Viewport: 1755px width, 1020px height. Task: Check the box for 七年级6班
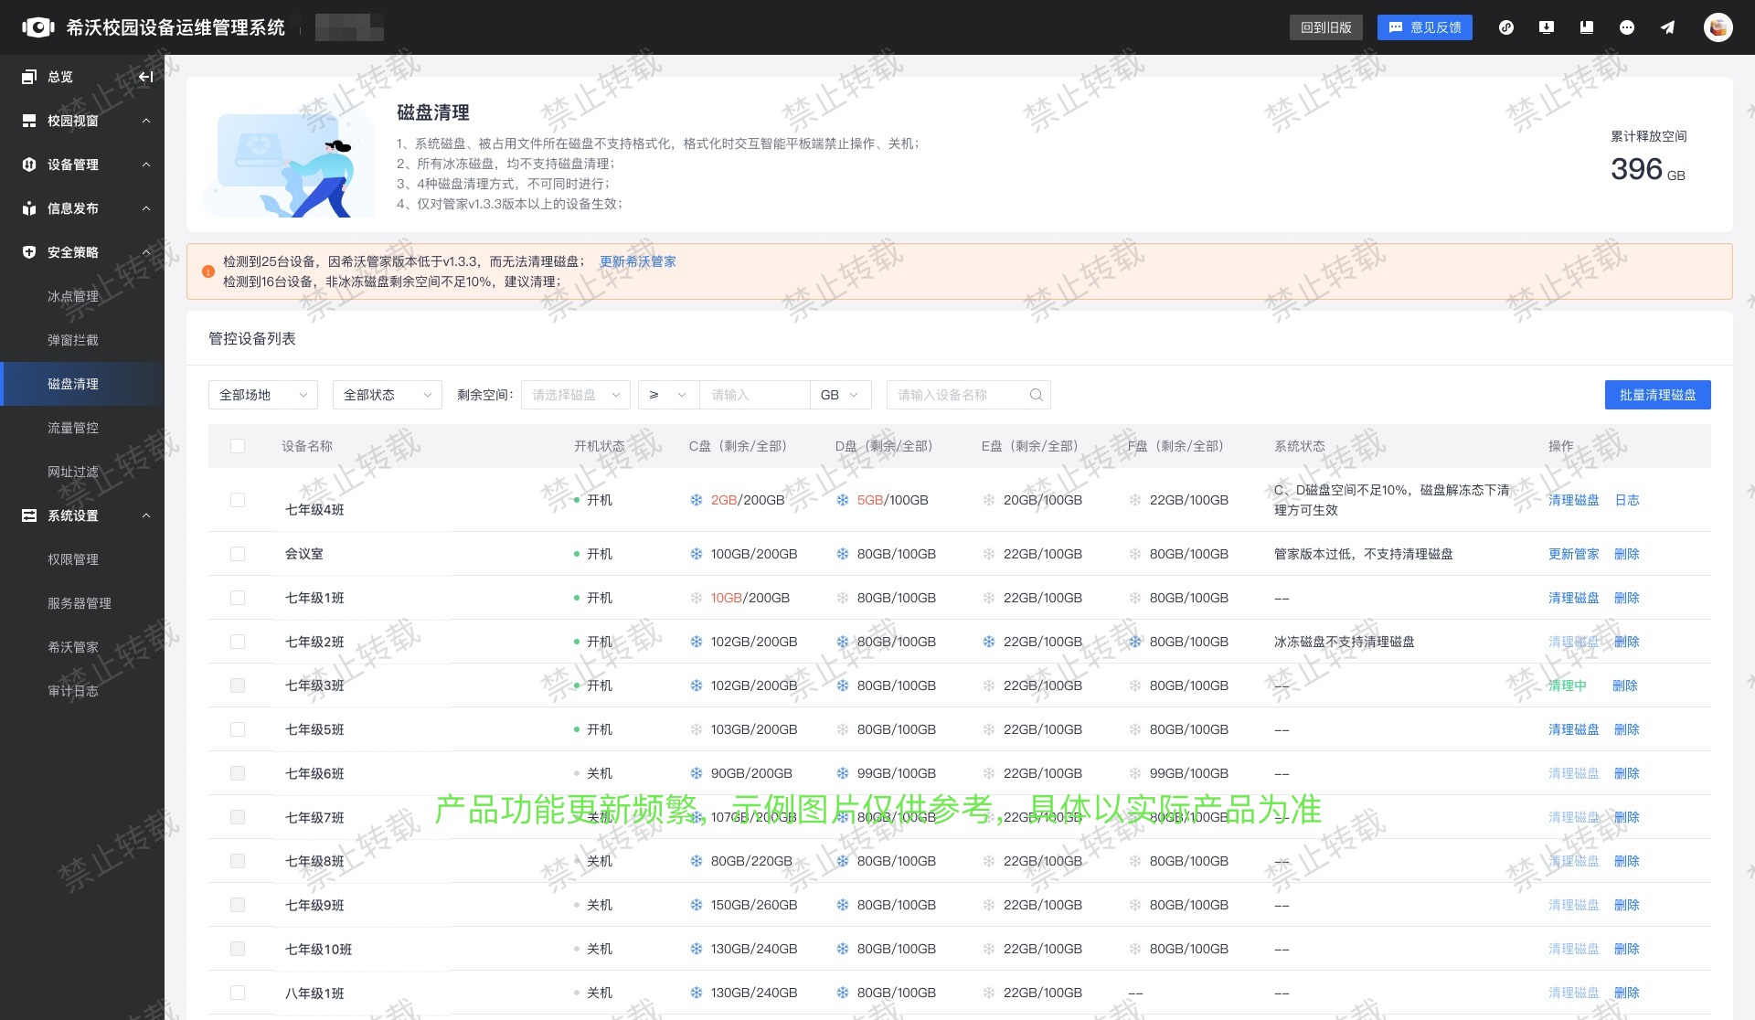(x=238, y=773)
